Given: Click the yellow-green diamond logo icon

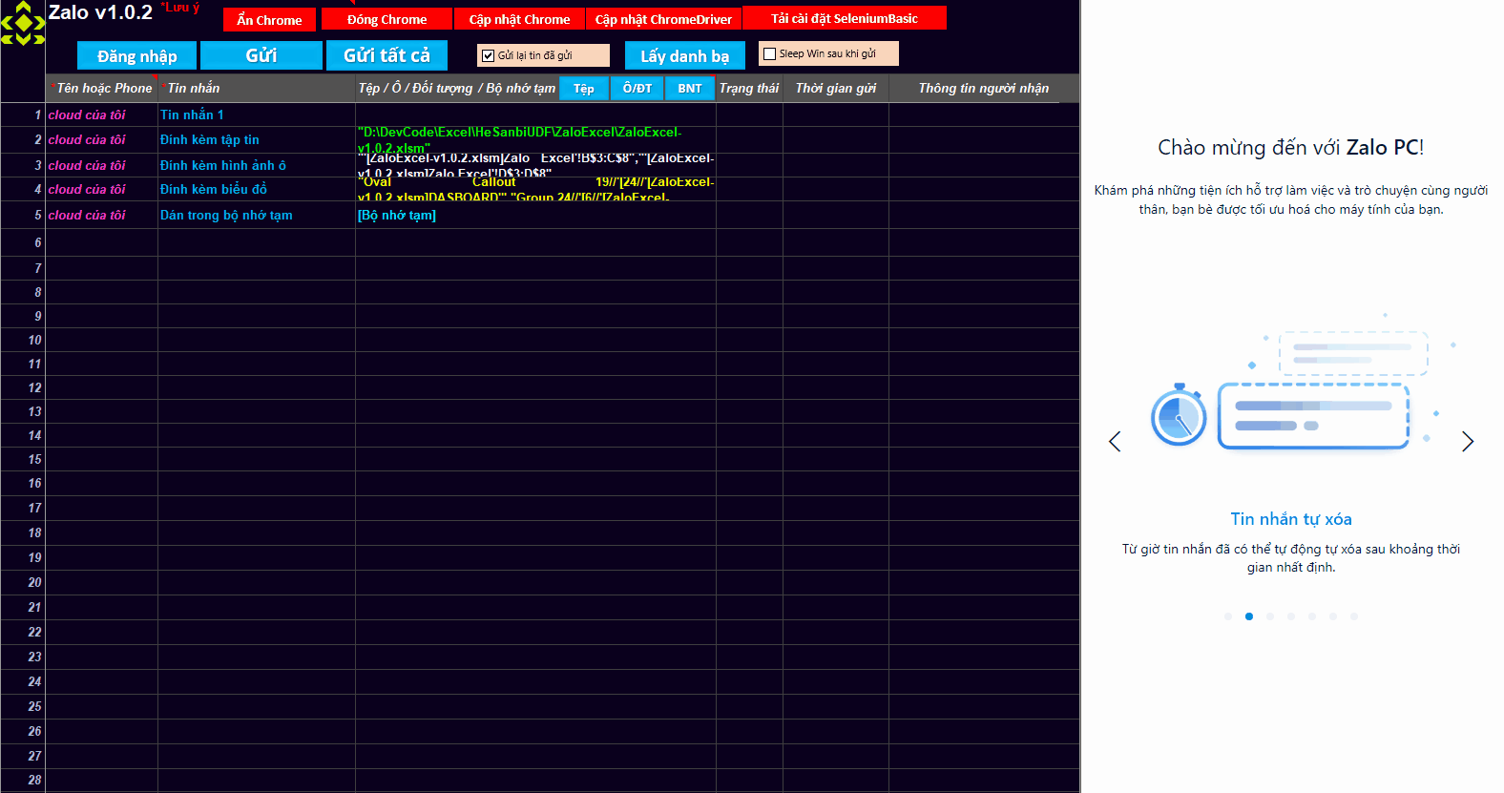Looking at the screenshot, I should click(23, 23).
